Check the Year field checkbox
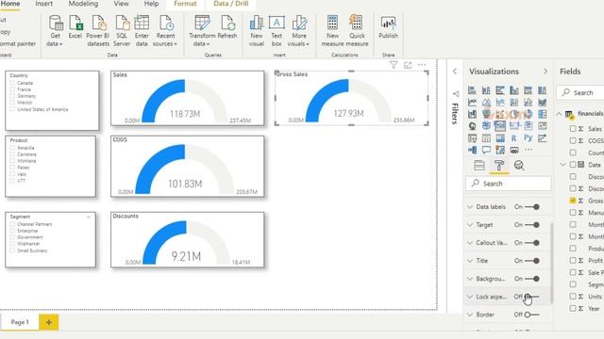The width and height of the screenshot is (604, 339). (x=573, y=308)
